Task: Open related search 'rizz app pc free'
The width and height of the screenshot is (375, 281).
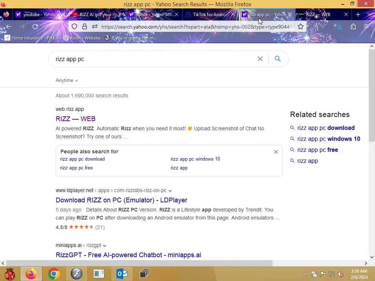Action: (318, 150)
